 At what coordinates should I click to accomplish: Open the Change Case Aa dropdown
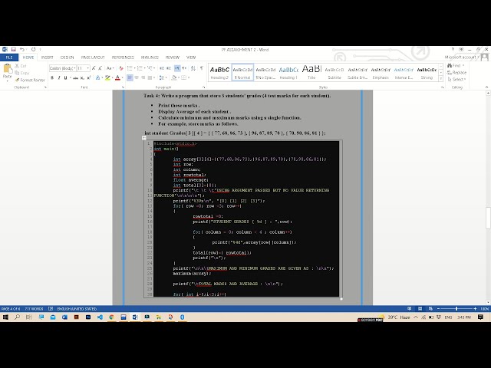110,68
